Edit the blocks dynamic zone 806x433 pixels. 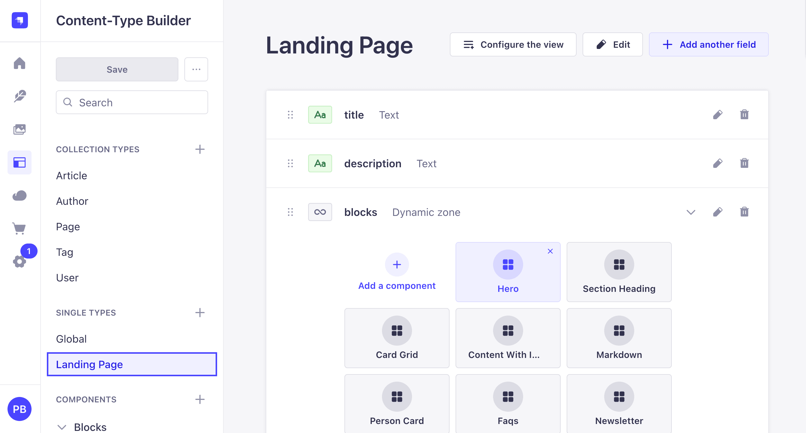click(x=717, y=212)
